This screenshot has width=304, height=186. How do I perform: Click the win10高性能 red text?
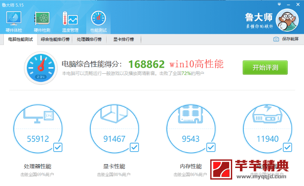[197, 64]
